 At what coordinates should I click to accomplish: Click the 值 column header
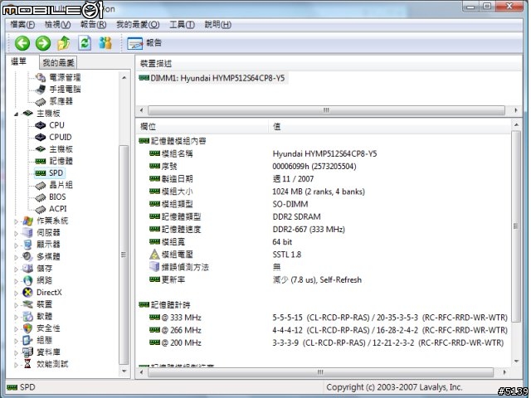point(389,127)
